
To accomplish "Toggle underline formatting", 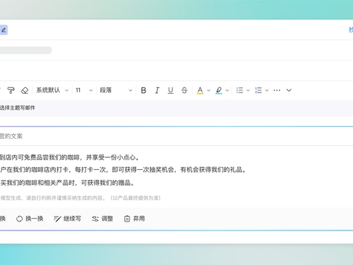I will (x=170, y=90).
